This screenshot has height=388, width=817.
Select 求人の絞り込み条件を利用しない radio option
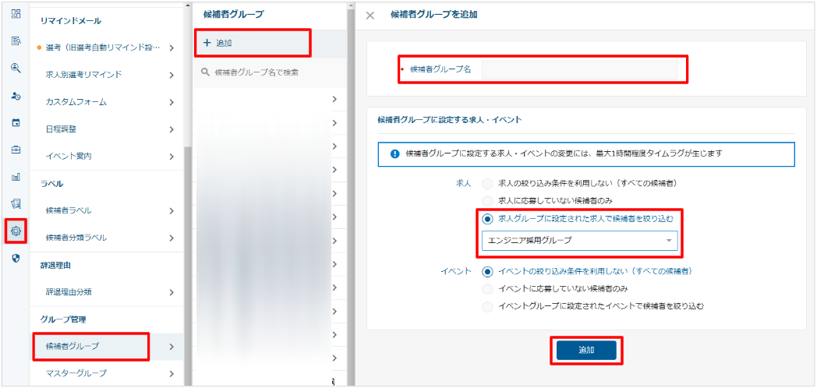pos(487,183)
